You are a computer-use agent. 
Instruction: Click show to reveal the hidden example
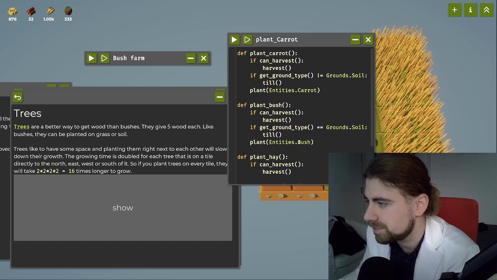123,208
